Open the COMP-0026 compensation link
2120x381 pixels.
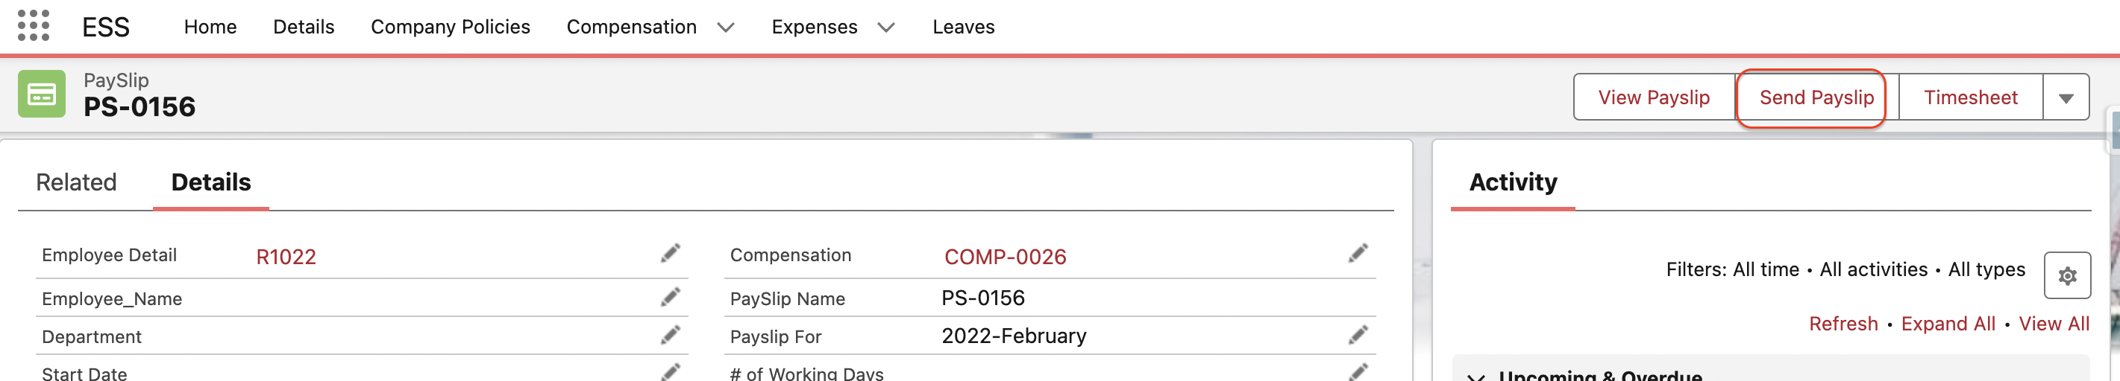[1005, 257]
